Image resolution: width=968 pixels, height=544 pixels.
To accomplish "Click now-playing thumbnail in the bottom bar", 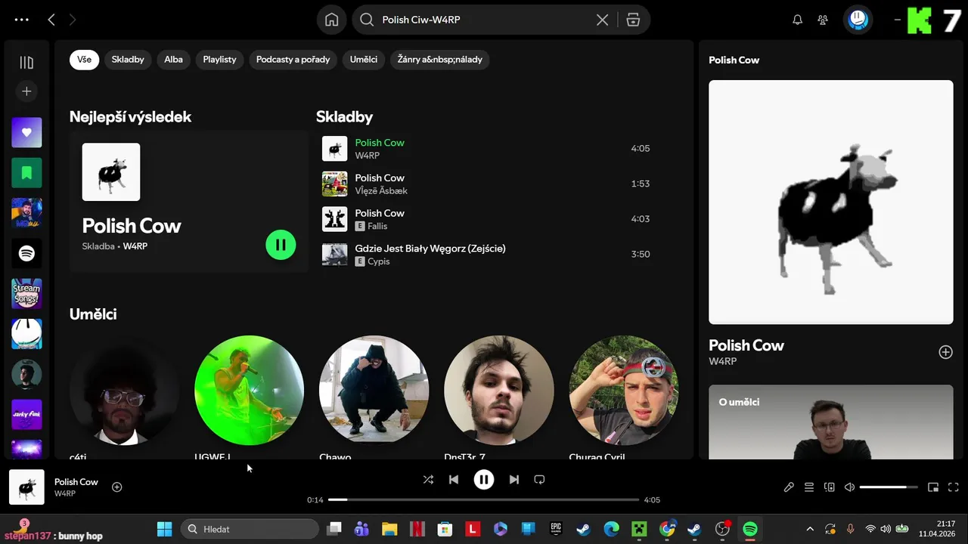I will pyautogui.click(x=26, y=487).
